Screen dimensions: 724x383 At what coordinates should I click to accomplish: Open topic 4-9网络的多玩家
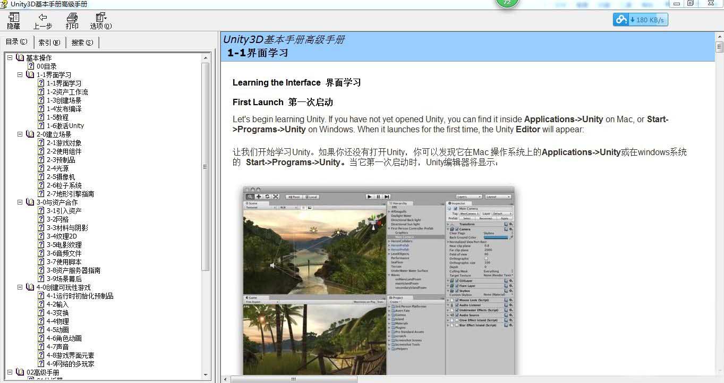tap(70, 364)
